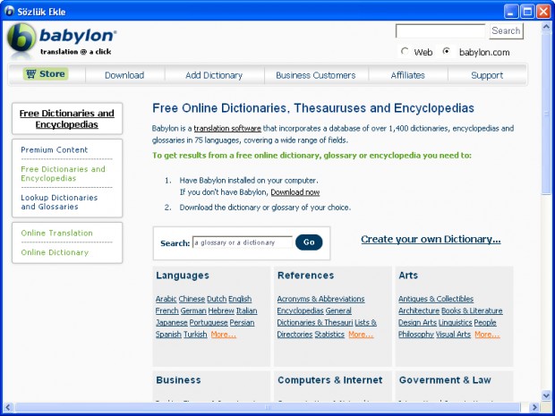Click the Go button
The image size is (555, 416).
click(x=309, y=242)
